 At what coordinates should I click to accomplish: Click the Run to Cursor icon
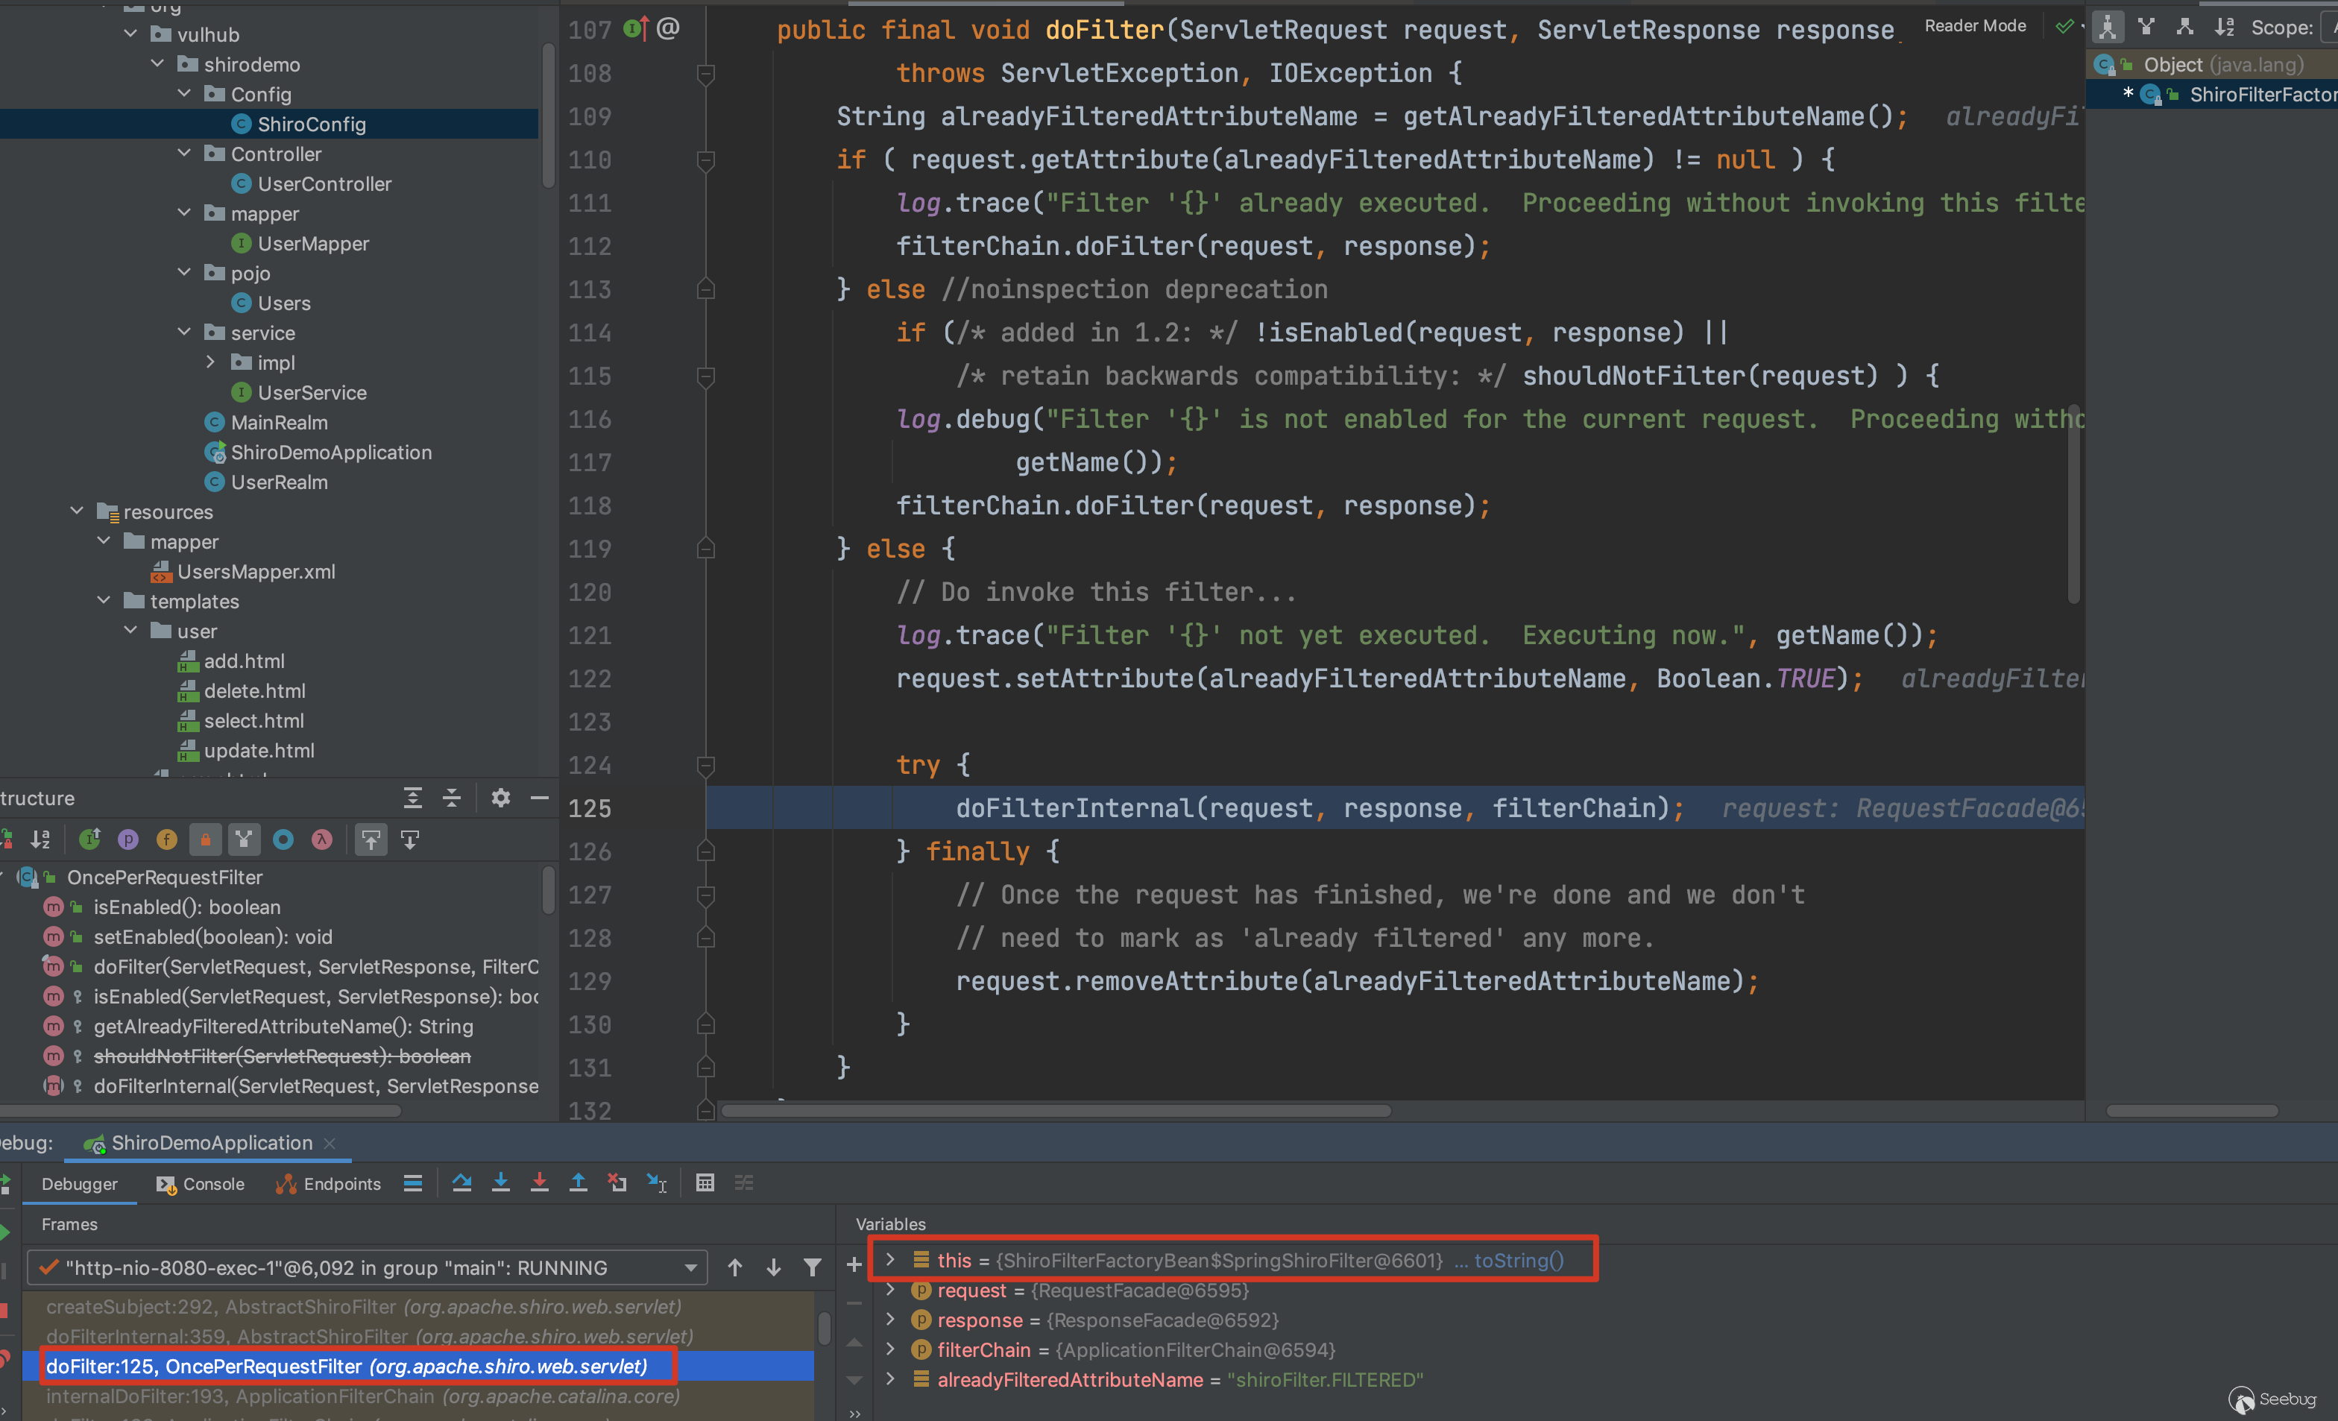pos(657,1183)
